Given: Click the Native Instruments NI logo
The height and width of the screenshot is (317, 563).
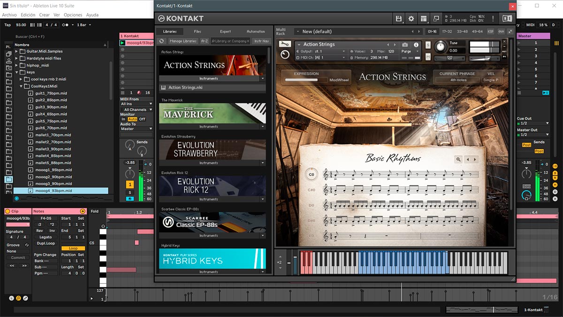Looking at the screenshot, I should tap(507, 19).
